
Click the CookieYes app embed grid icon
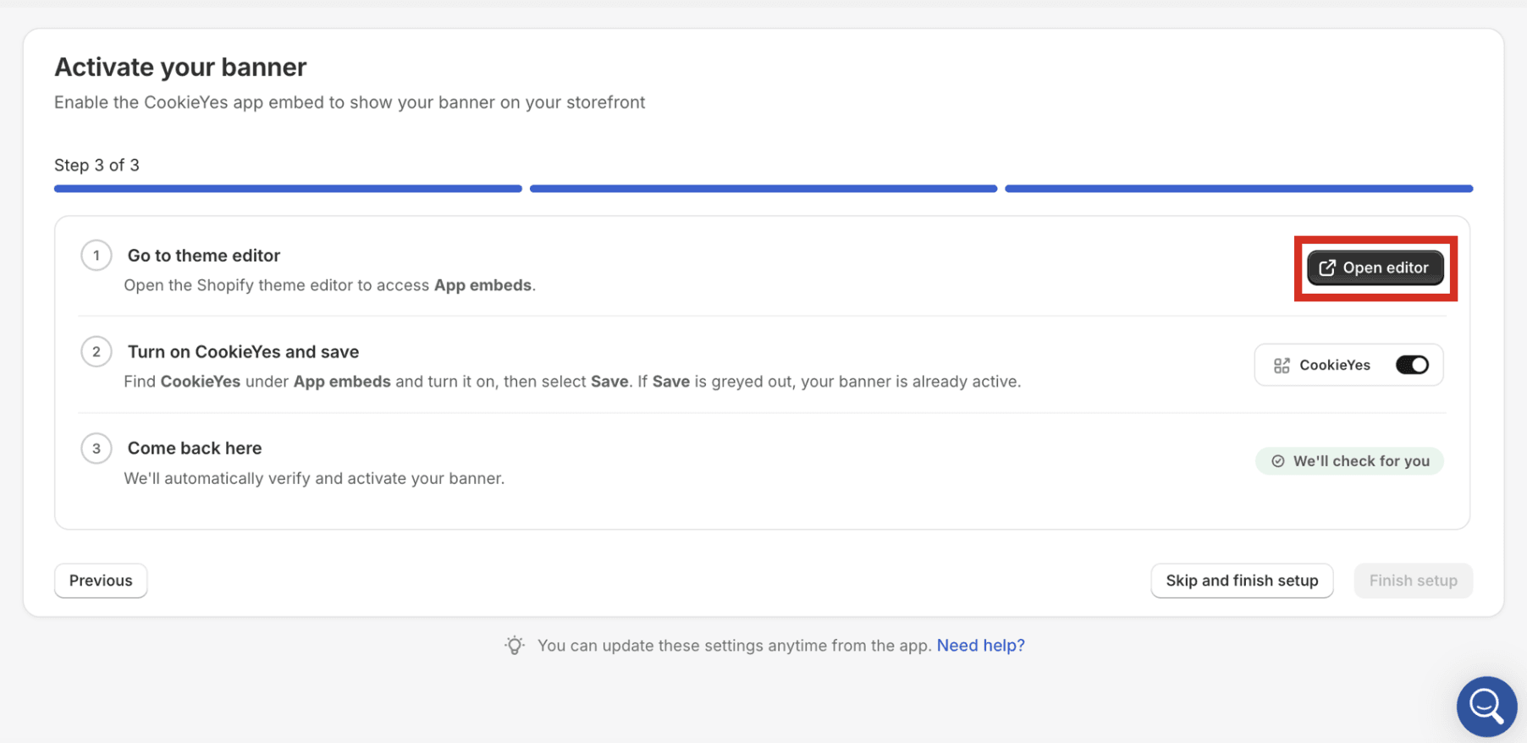click(1282, 366)
